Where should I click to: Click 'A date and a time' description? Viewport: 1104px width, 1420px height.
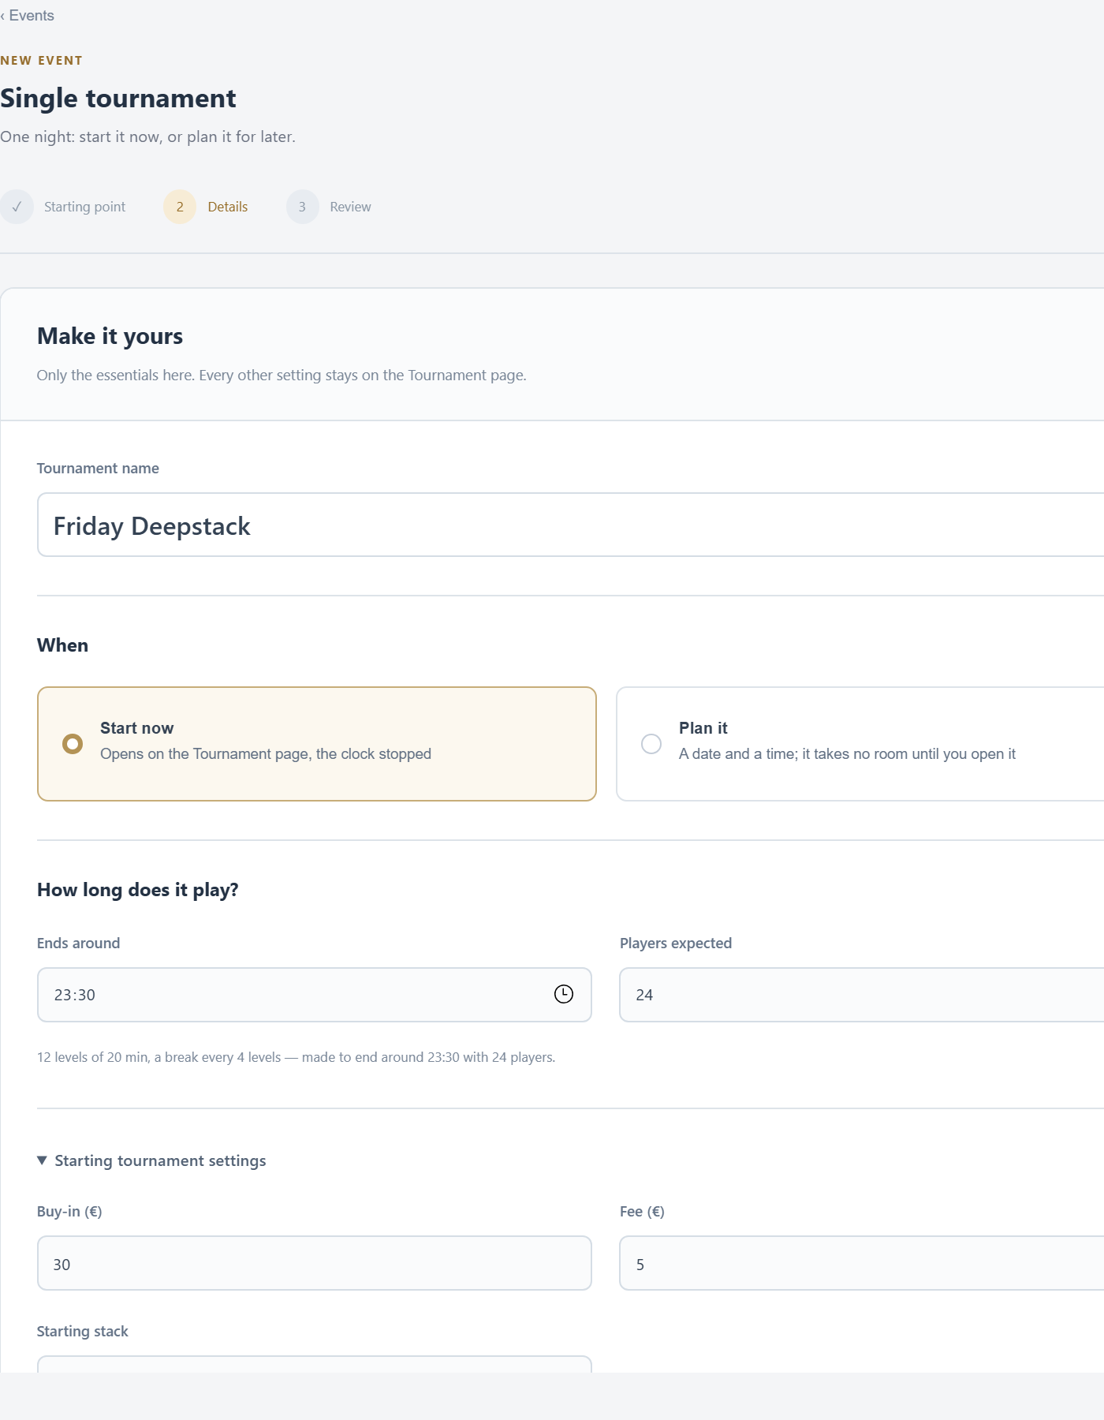click(x=847, y=753)
